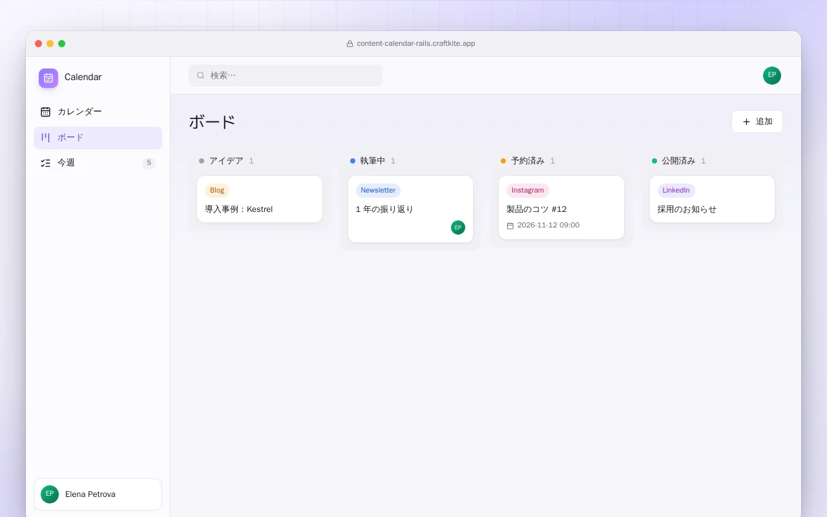Open the 採用のお知らせ card

tap(712, 199)
